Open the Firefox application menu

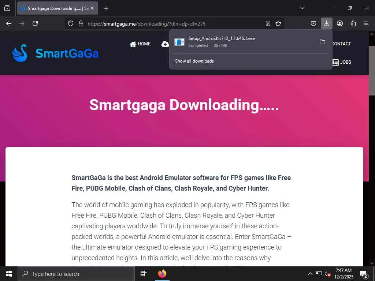pos(366,23)
